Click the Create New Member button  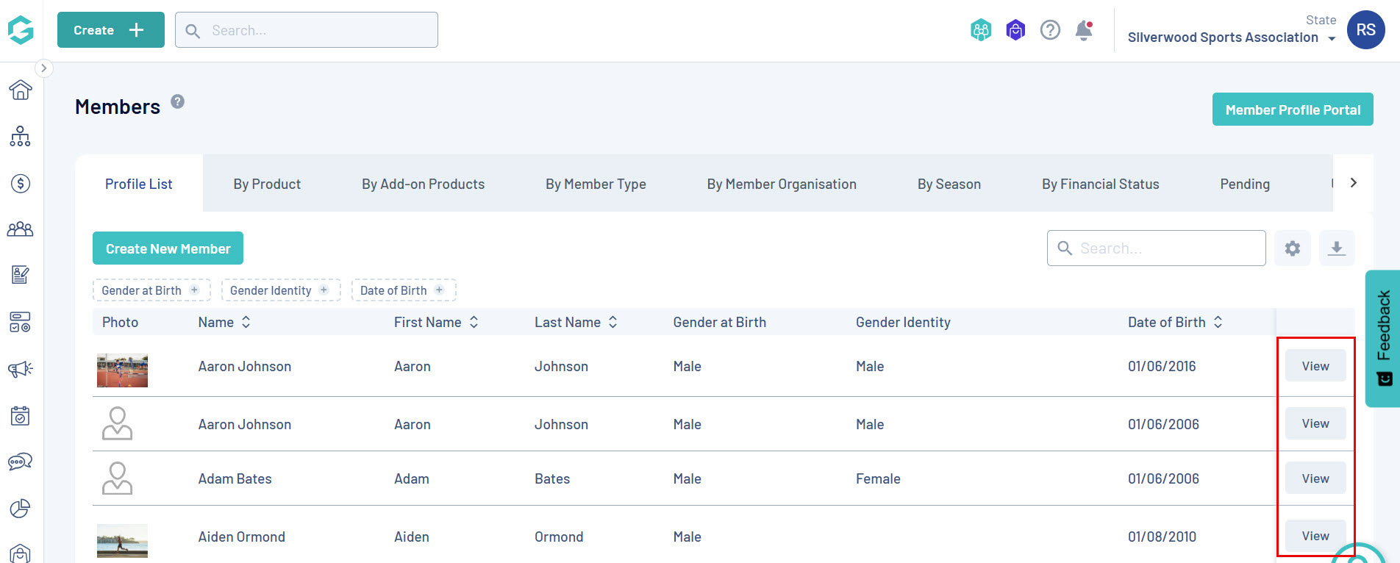point(168,248)
